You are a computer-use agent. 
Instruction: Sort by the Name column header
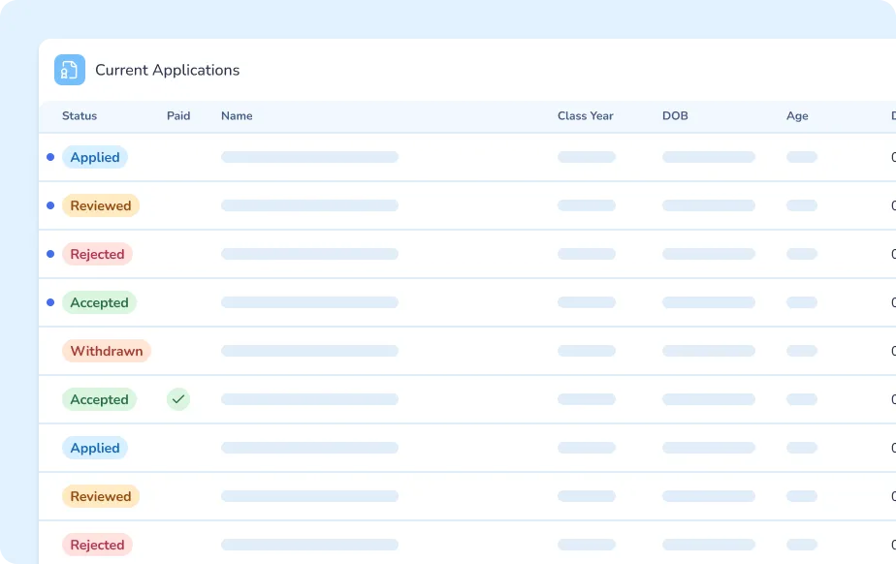pos(237,116)
